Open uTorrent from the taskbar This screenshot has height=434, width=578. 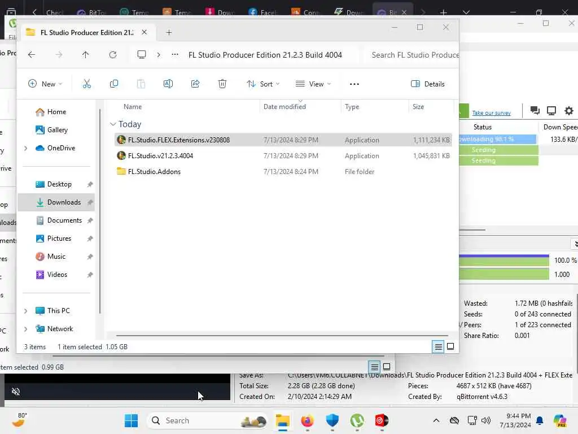[x=357, y=420]
